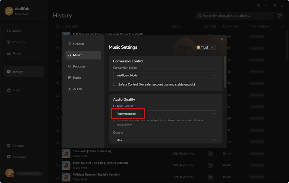
Task: Open the Output Format Recommended dropdown
Action: 165,114
